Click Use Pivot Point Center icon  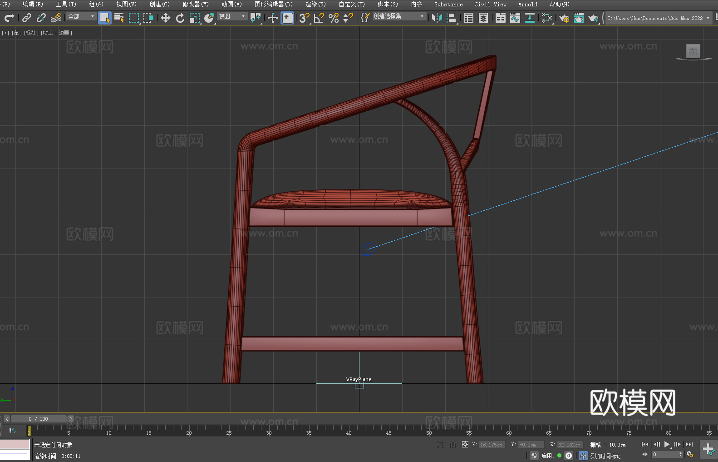(x=256, y=18)
